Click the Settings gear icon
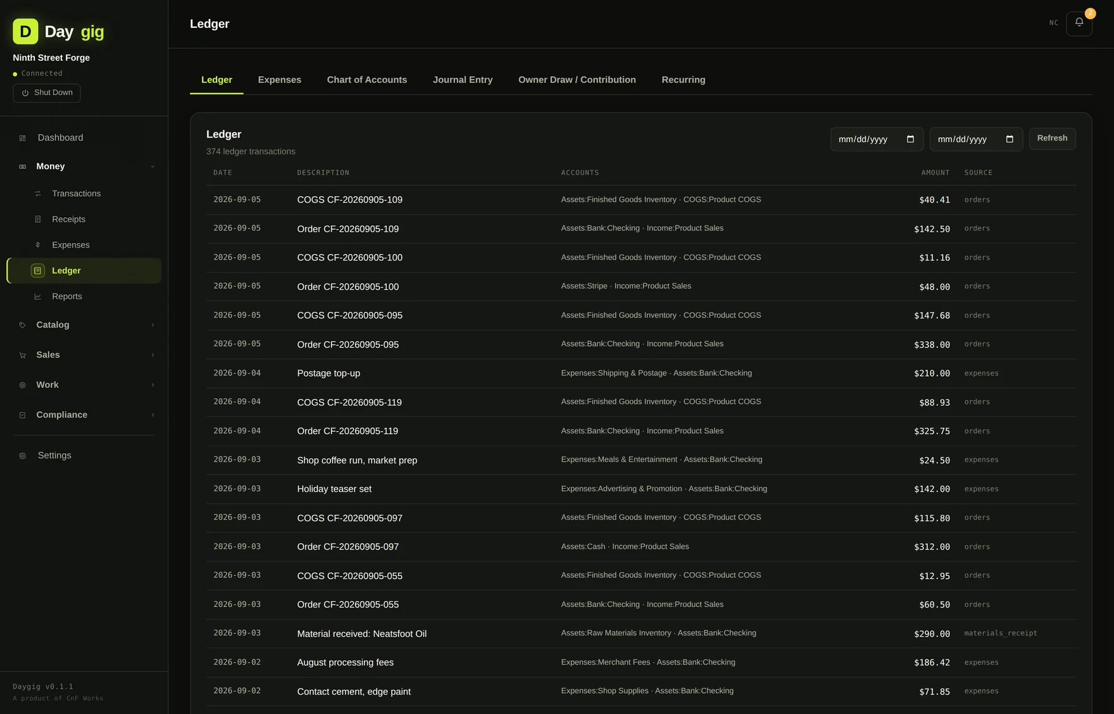Image resolution: width=1114 pixels, height=714 pixels. (x=23, y=456)
